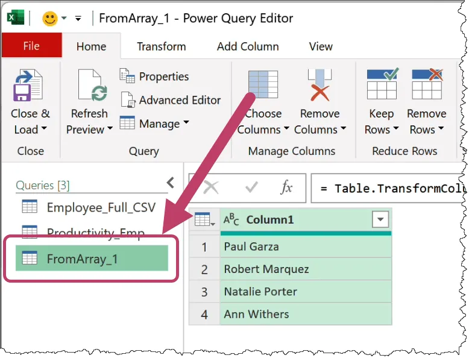Click the smiley feedback icon in title bar
The image size is (469, 358).
pyautogui.click(x=49, y=18)
